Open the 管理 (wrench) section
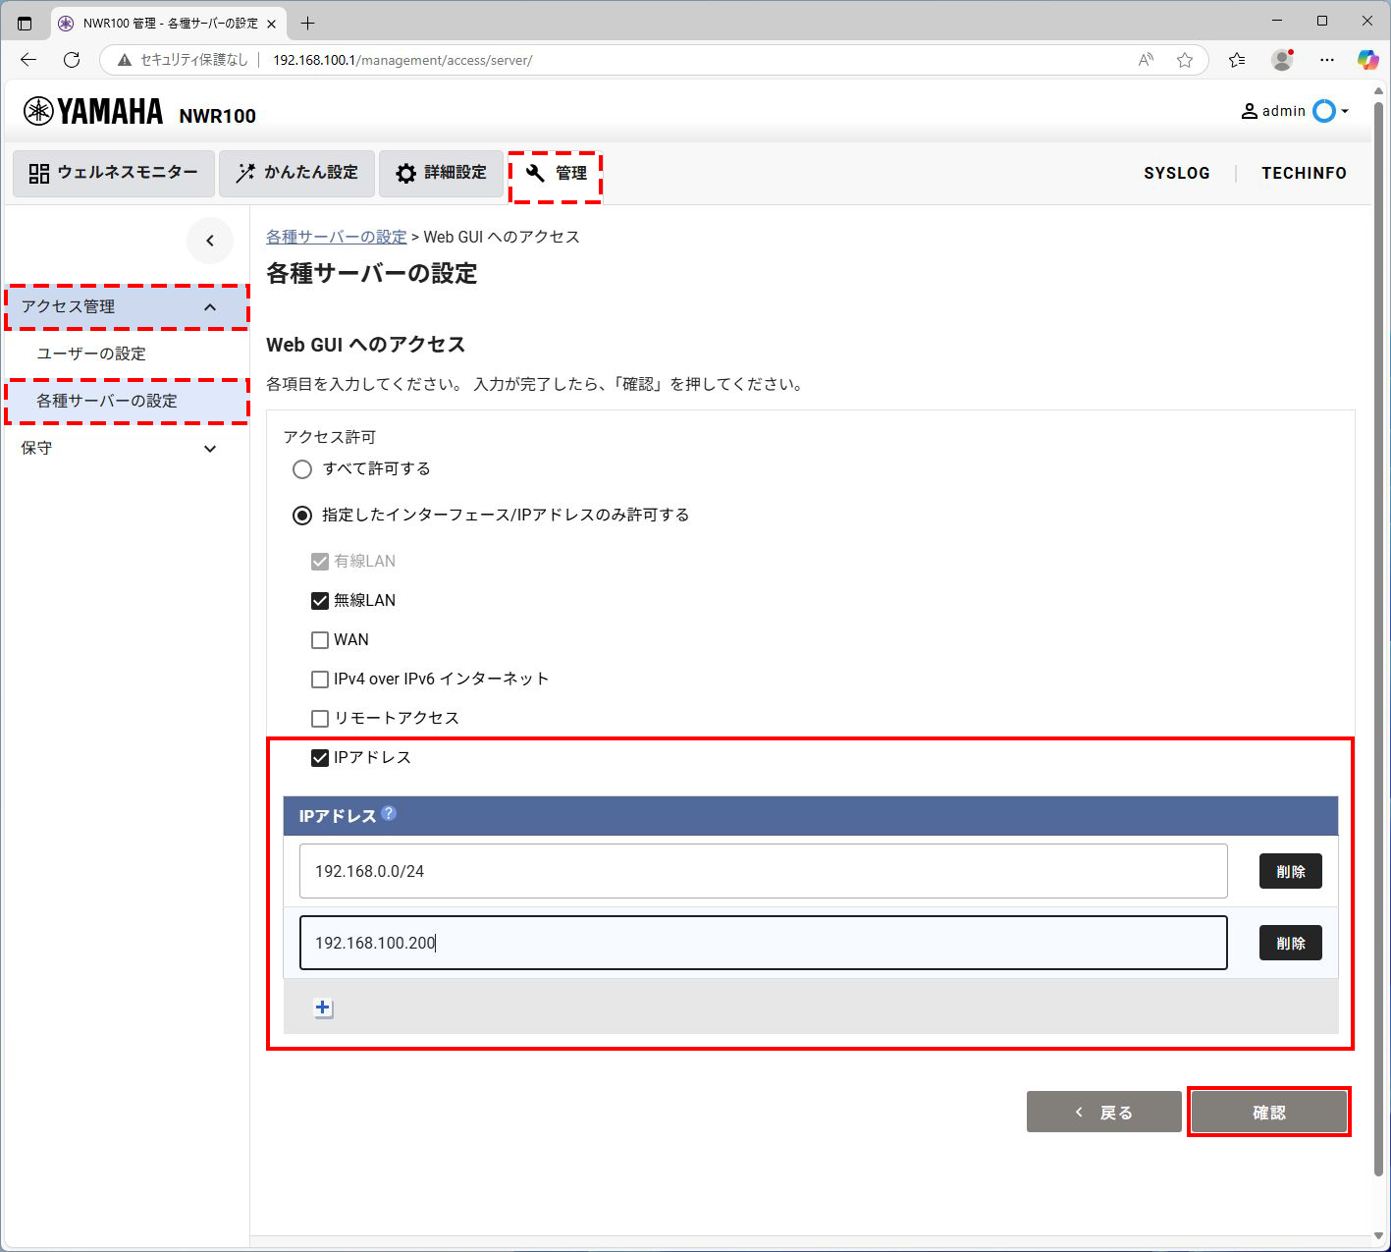 556,174
